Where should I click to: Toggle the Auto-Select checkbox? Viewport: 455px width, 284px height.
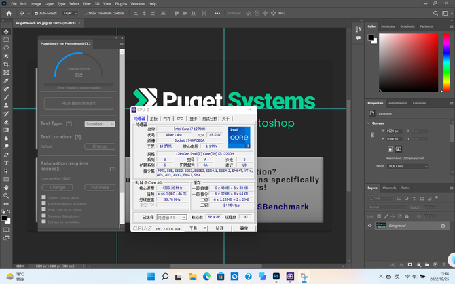37,13
